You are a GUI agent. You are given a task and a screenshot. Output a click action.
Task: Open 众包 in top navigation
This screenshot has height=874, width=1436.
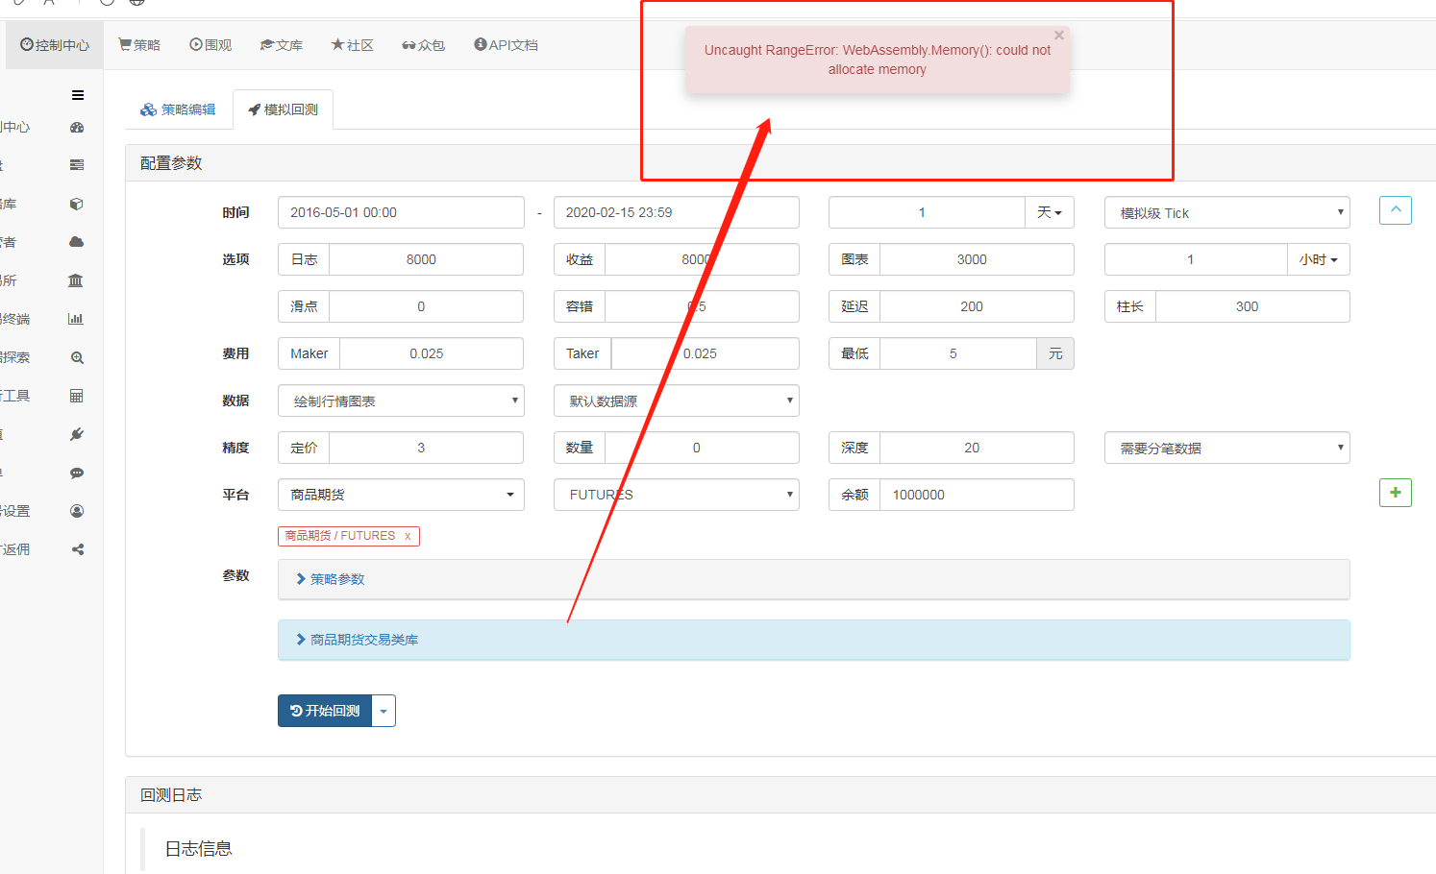pyautogui.click(x=424, y=45)
